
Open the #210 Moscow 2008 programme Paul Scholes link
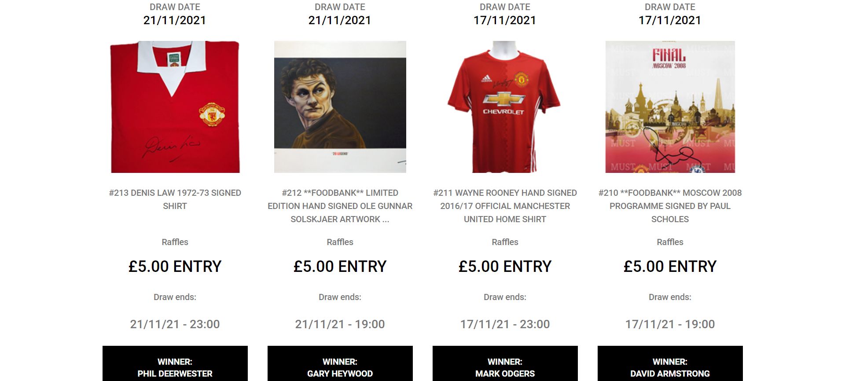pos(670,206)
